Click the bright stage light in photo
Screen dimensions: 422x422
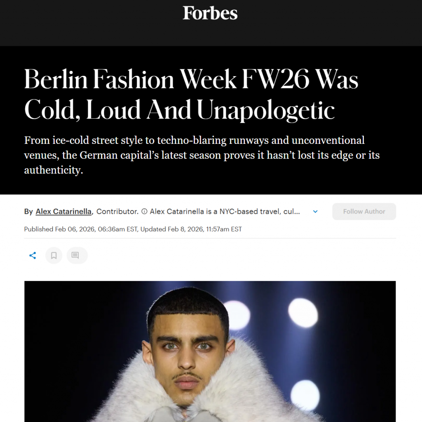pyautogui.click(x=303, y=312)
